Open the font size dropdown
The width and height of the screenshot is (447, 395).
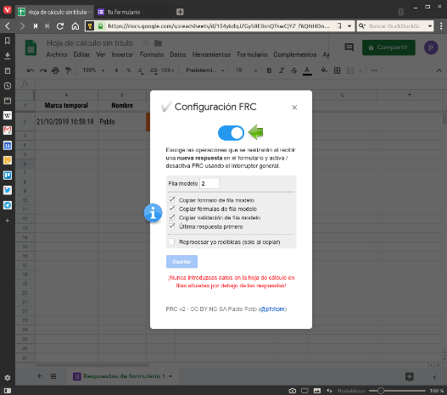246,70
